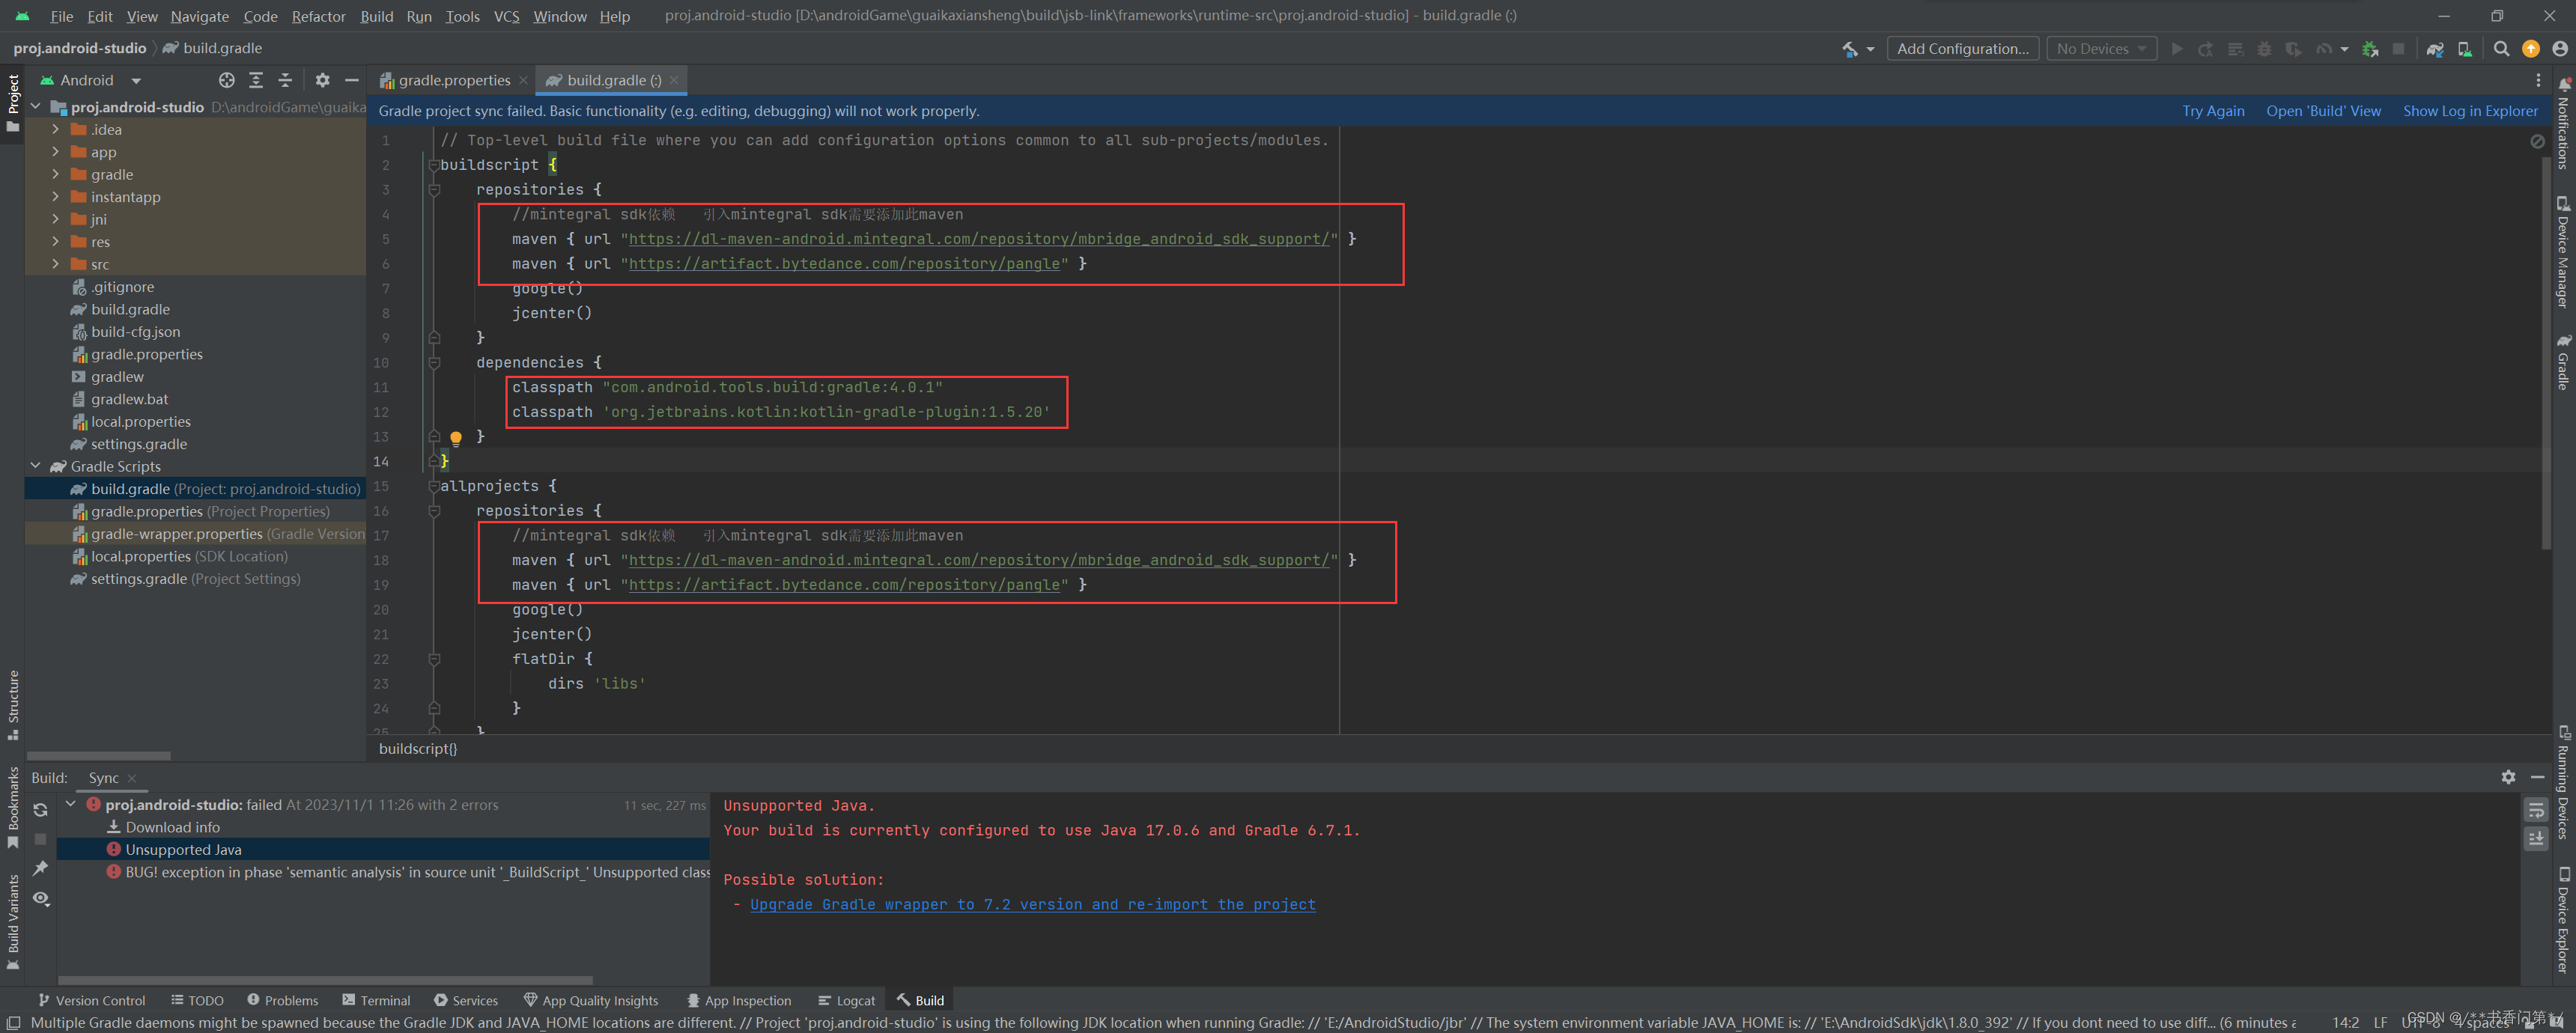Click the Select Opened File target icon
The image size is (2576, 1033).
click(x=226, y=80)
